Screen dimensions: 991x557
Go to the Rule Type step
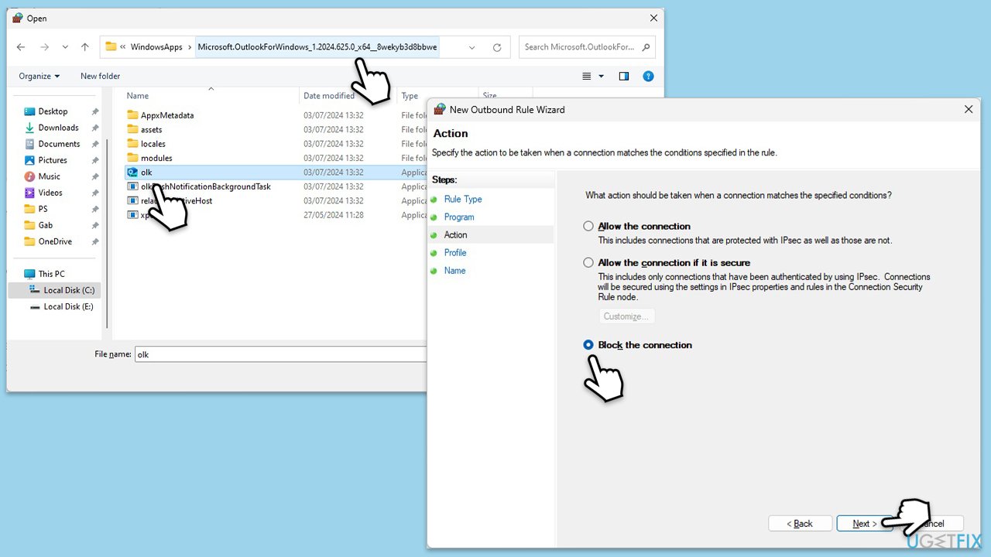463,199
